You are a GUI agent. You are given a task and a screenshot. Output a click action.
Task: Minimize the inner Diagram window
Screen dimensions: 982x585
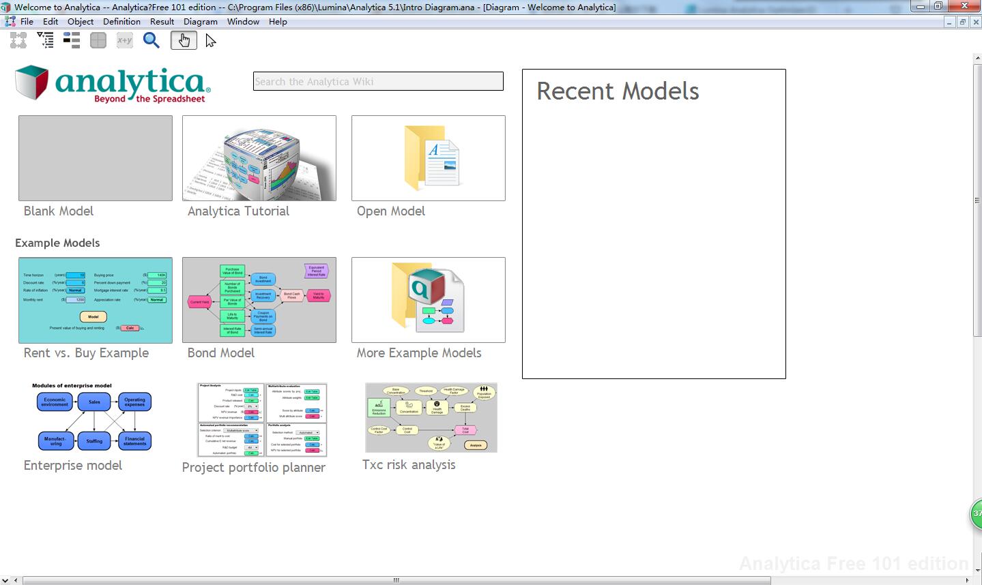click(x=950, y=22)
